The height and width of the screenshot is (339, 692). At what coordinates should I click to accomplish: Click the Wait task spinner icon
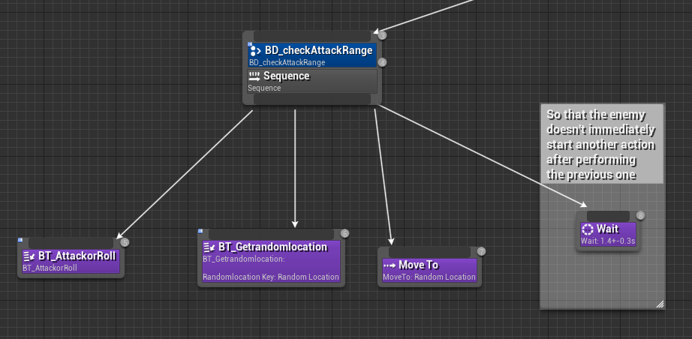[x=588, y=229]
